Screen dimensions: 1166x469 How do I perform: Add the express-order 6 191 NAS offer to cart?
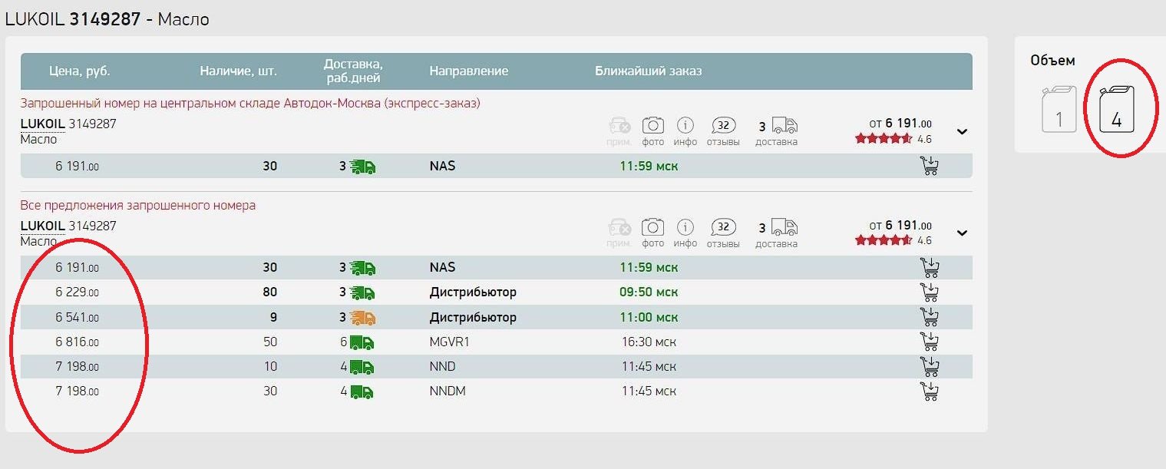[930, 166]
